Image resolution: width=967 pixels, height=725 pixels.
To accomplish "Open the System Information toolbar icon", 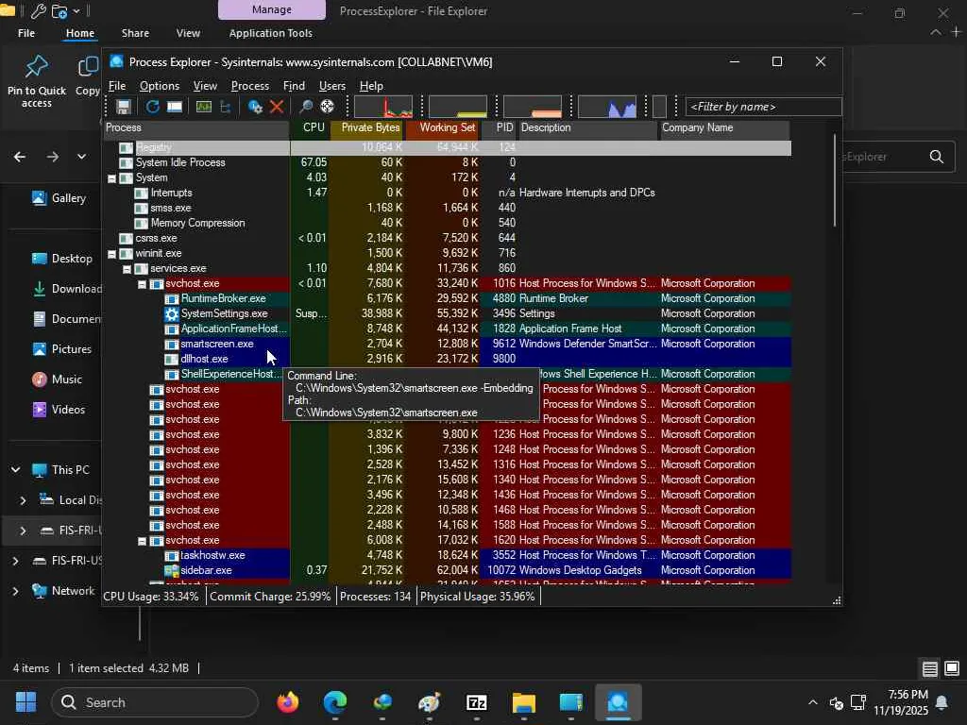I will 204,107.
